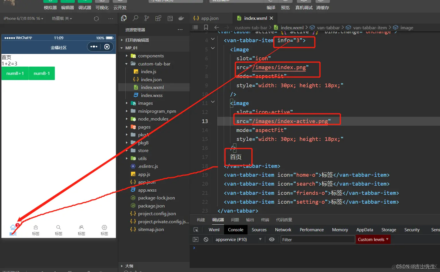Open the 热重载 关 dropdown
This screenshot has height=272, width=440.
(62, 18)
